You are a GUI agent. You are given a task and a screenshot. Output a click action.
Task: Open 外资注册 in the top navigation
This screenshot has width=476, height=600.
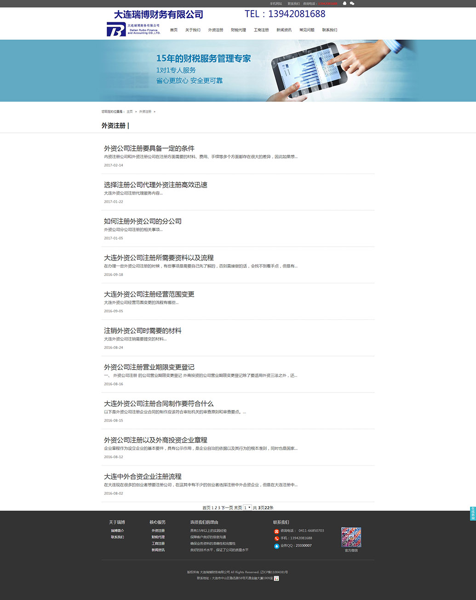click(215, 30)
